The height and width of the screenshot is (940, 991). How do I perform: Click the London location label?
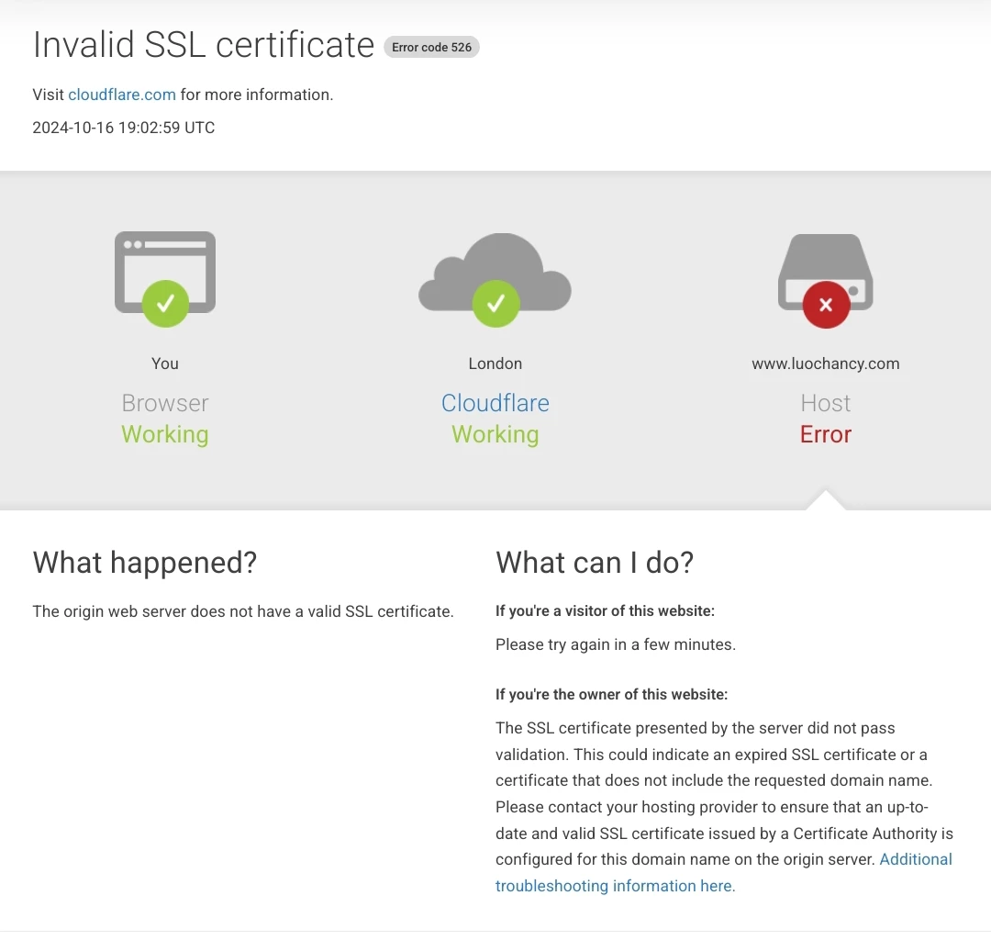(495, 364)
